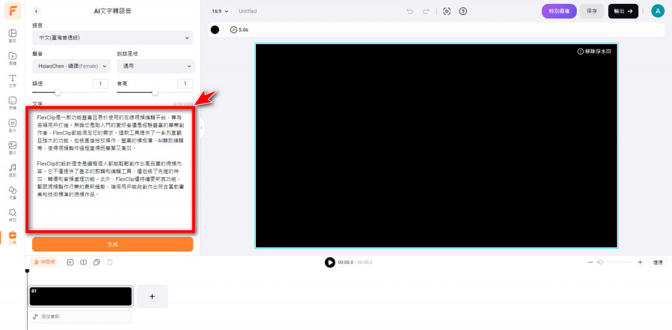
Task: Add a scene using the timeline toolbar icon
Action: coord(70,262)
